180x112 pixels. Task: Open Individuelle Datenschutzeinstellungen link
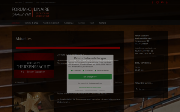[x=90, y=87]
